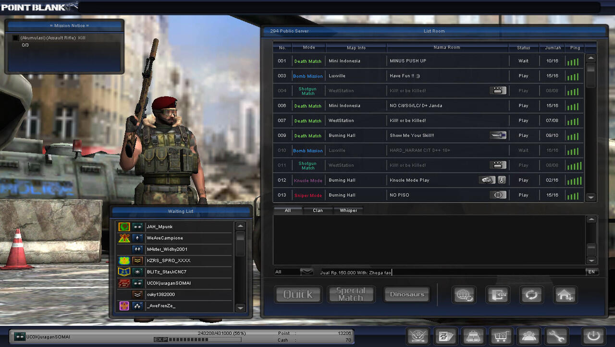The image size is (615, 347).
Task: Select room 007 WestStation Death Match
Action: [x=429, y=120]
